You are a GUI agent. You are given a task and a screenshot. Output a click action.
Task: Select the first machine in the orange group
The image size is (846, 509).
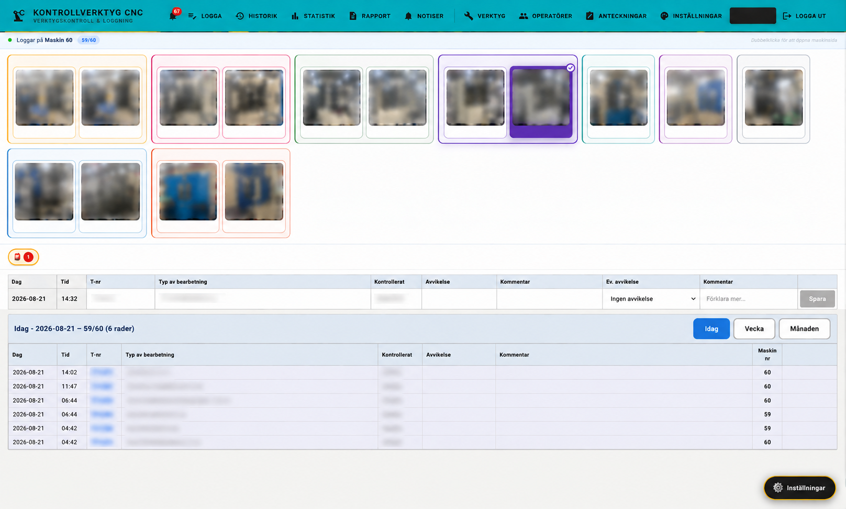(x=44, y=102)
